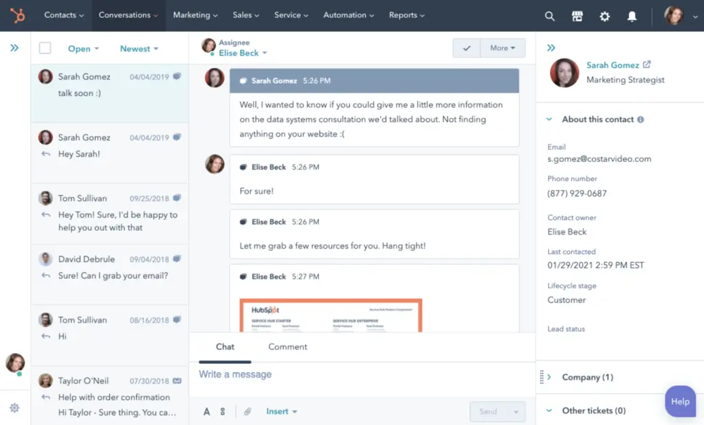Open the HubSpot search icon
Screen dimensions: 704x425
point(549,15)
